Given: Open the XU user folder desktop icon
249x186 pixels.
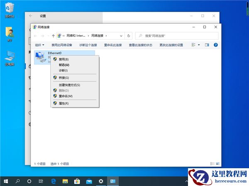Looking at the screenshot, I should pyautogui.click(x=10, y=34).
